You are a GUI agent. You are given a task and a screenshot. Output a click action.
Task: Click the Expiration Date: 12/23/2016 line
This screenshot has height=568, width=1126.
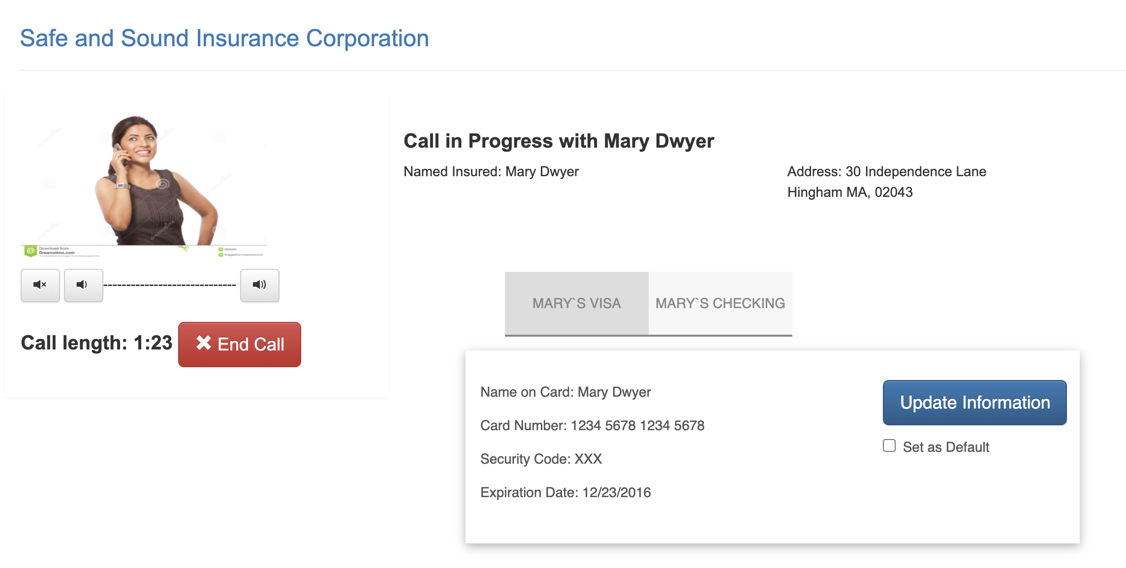[x=565, y=492]
